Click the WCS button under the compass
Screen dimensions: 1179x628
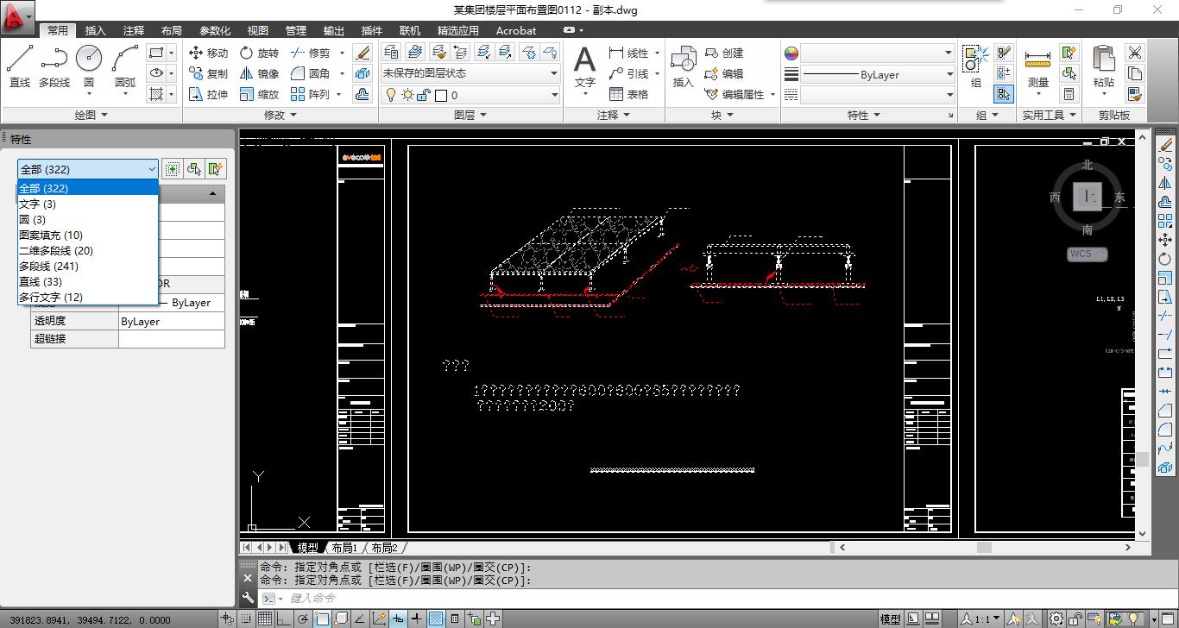1087,254
